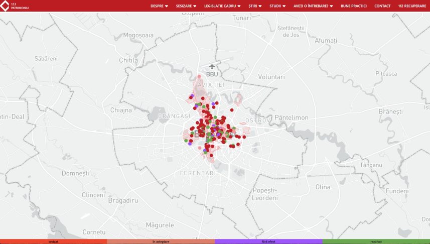Expand the SESIZARE menu
This screenshot has width=430, height=244.
point(186,6)
